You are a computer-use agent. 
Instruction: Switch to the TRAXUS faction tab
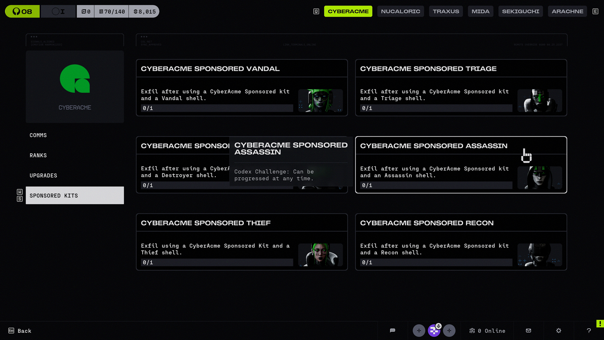pyautogui.click(x=446, y=11)
